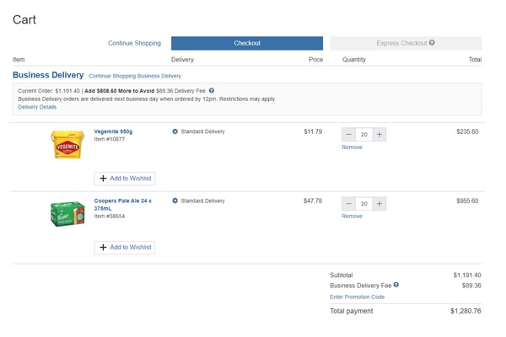
Task: Click the Item #38654 text
Action: (x=110, y=216)
